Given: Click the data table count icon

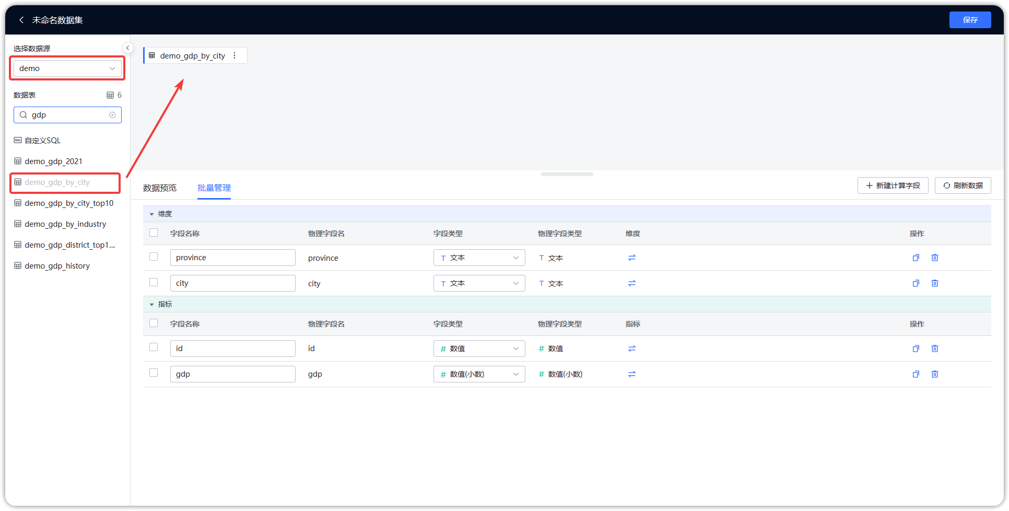Looking at the screenshot, I should point(110,95).
